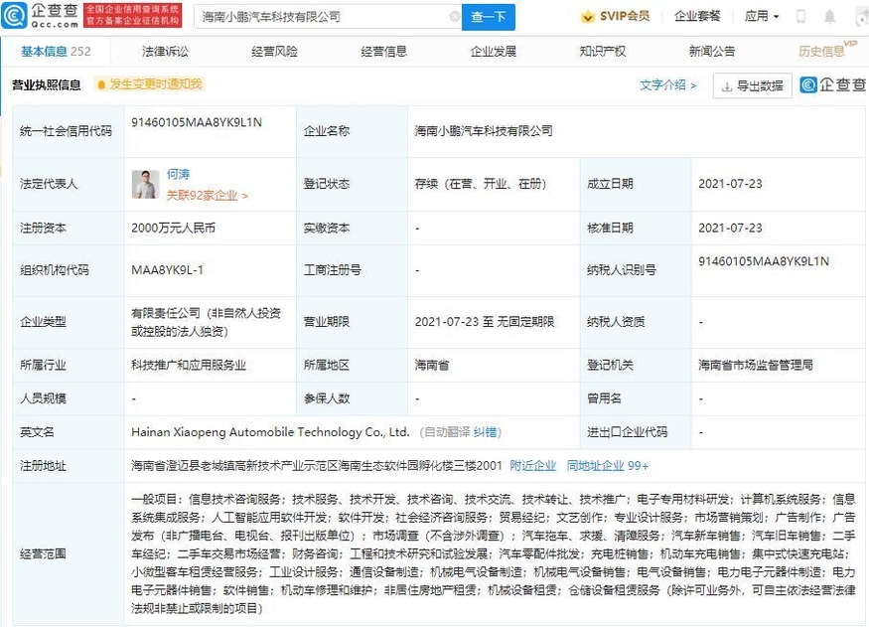The height and width of the screenshot is (627, 869).
Task: Click the 营业执照信息 section heading
Action: (x=47, y=84)
